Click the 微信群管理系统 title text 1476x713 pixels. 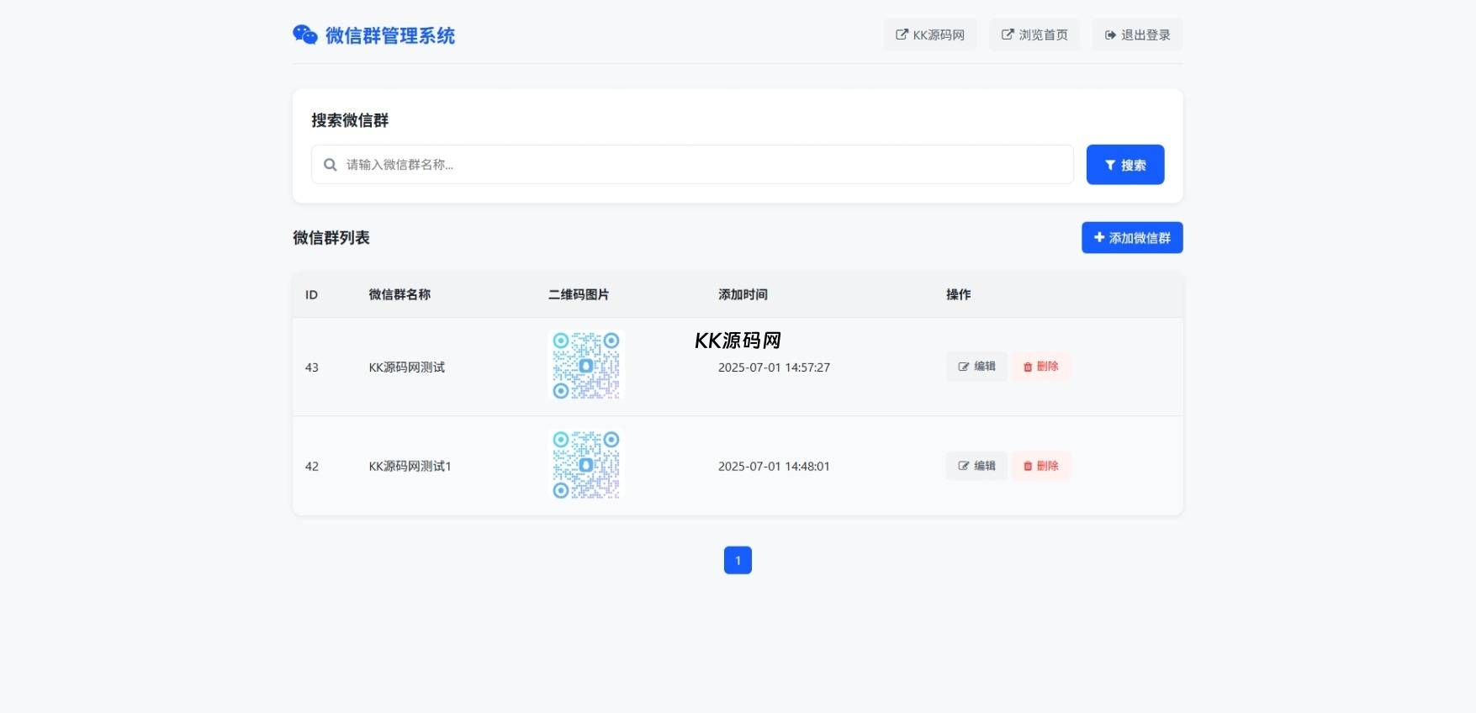tap(390, 35)
